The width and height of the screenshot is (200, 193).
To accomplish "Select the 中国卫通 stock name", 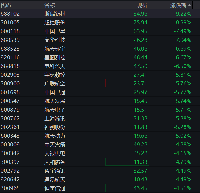I will coord(55,92).
